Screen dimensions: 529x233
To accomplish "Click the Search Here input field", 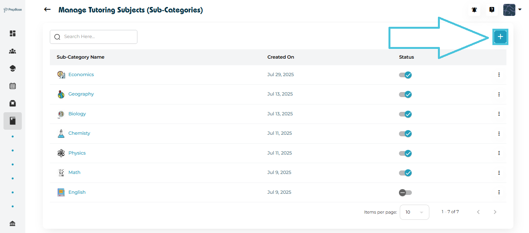I will coord(97,37).
